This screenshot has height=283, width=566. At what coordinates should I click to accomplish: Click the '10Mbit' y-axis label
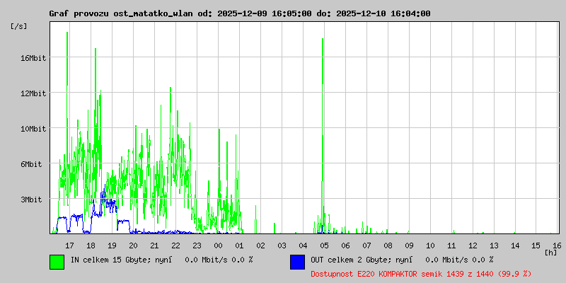tap(33, 129)
